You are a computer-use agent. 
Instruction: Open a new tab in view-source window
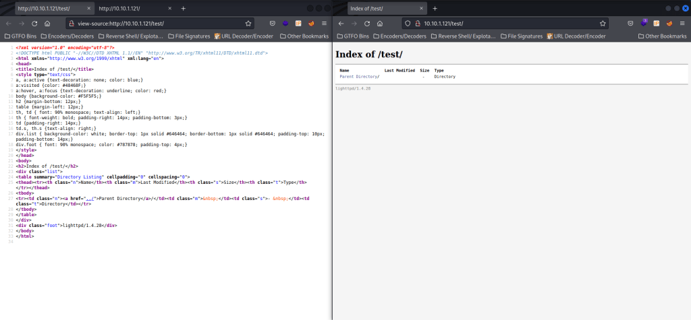point(183,7)
